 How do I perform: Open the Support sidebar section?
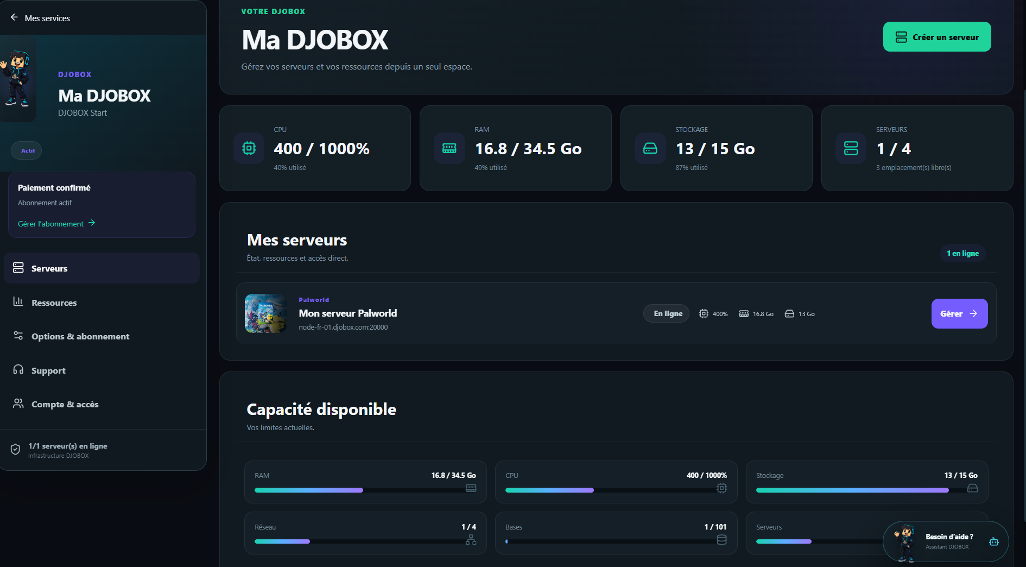pos(102,370)
